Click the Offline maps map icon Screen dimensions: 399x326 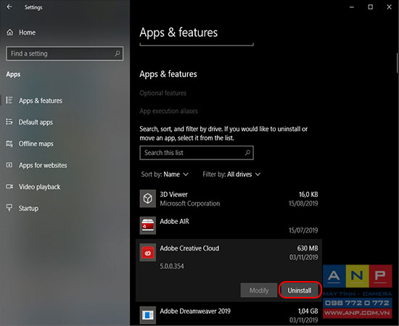pyautogui.click(x=9, y=143)
